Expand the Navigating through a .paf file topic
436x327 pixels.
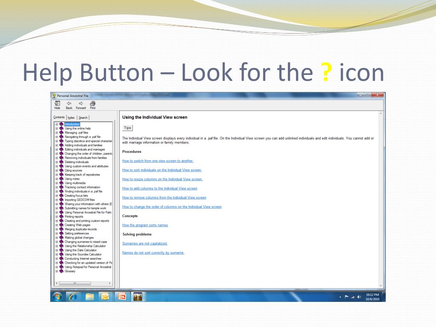point(57,137)
